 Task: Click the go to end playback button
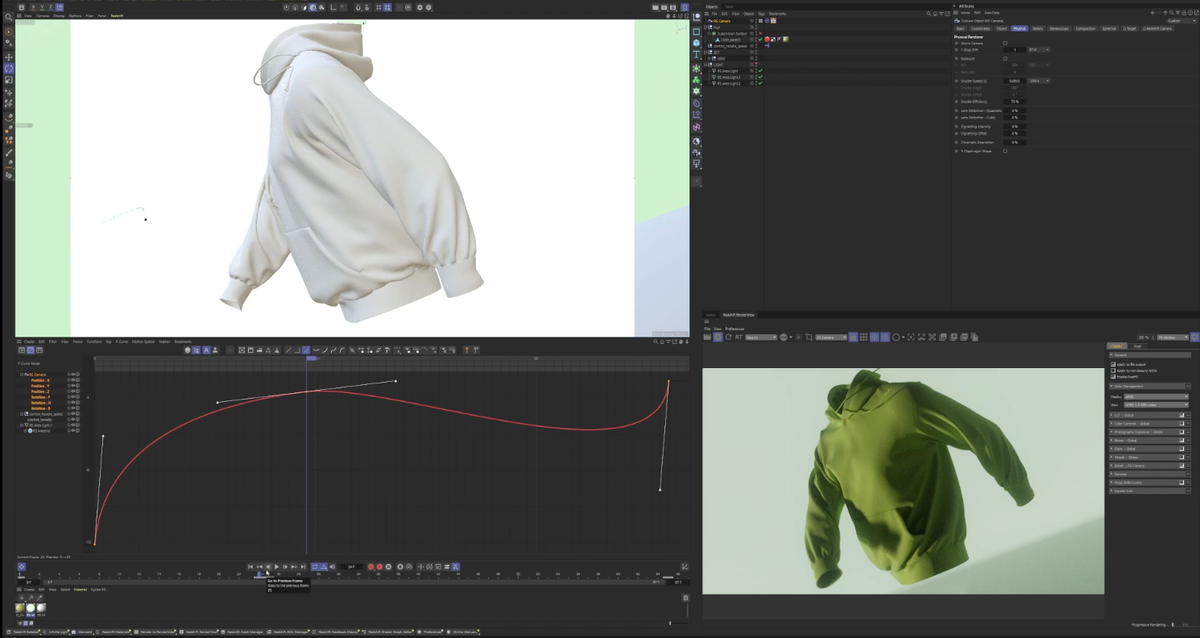tap(303, 566)
